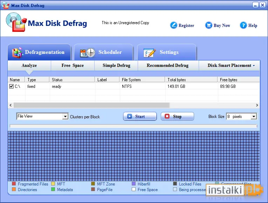Click the Name column header
Image resolution: width=268 pixels, height=203 pixels.
[16, 79]
